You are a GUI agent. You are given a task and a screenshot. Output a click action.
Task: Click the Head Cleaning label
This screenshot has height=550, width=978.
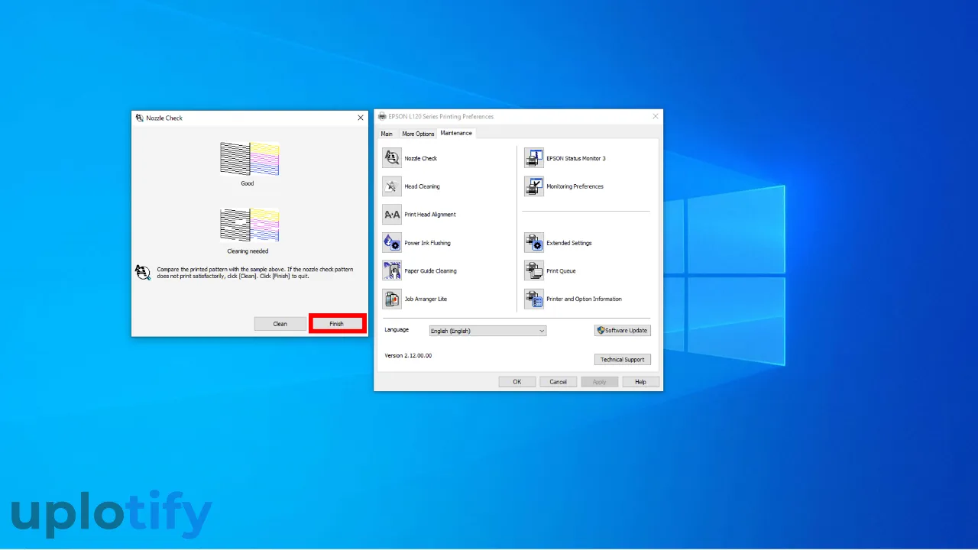[x=422, y=186]
